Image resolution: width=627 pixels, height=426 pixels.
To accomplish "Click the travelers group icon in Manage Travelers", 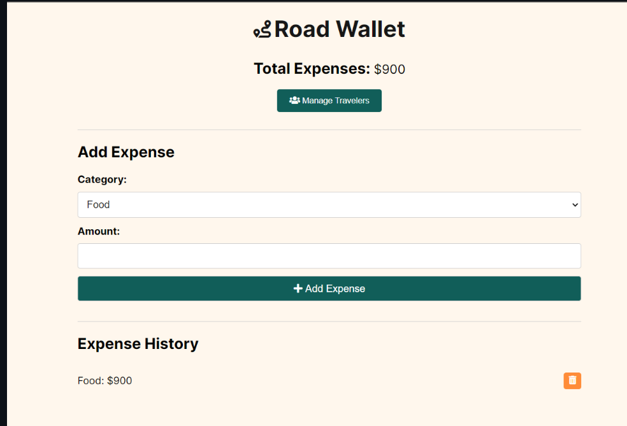I will click(x=294, y=101).
